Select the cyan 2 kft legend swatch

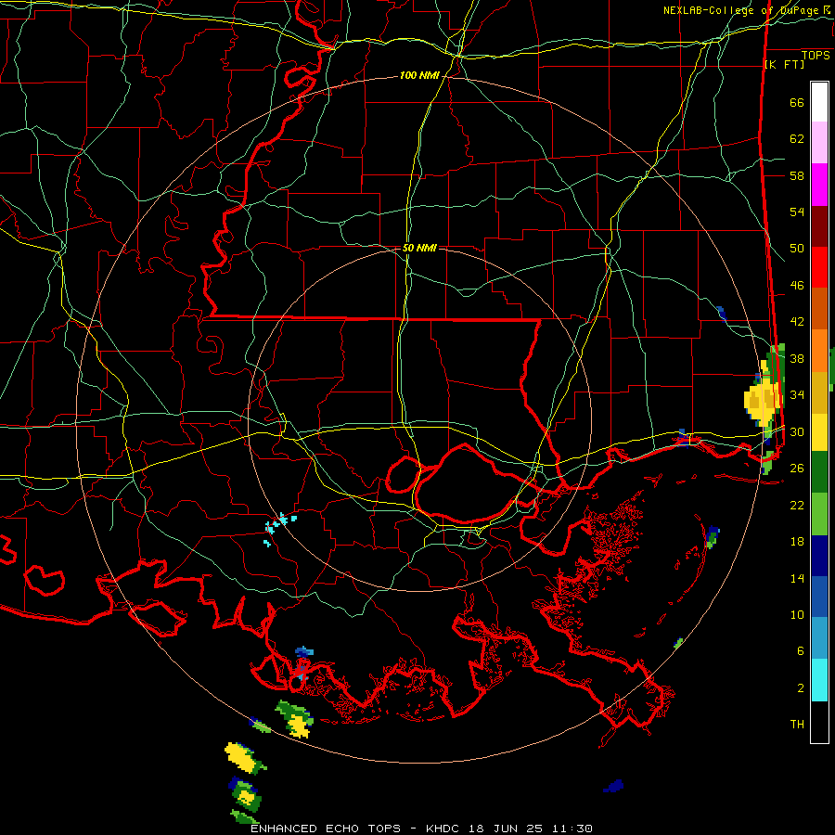point(819,680)
